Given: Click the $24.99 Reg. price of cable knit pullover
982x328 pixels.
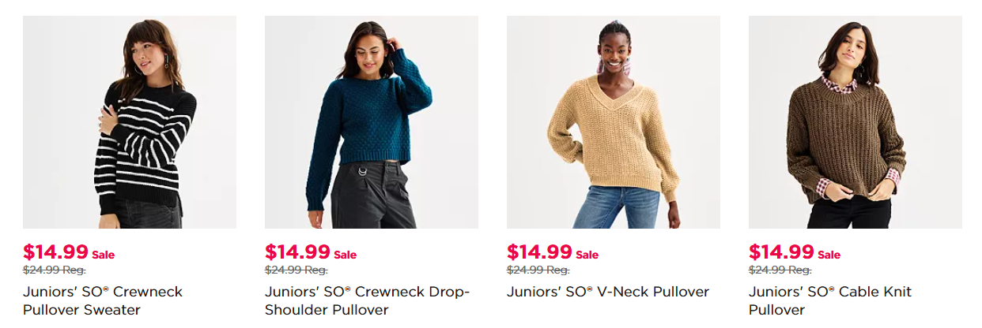Looking at the screenshot, I should point(780,270).
